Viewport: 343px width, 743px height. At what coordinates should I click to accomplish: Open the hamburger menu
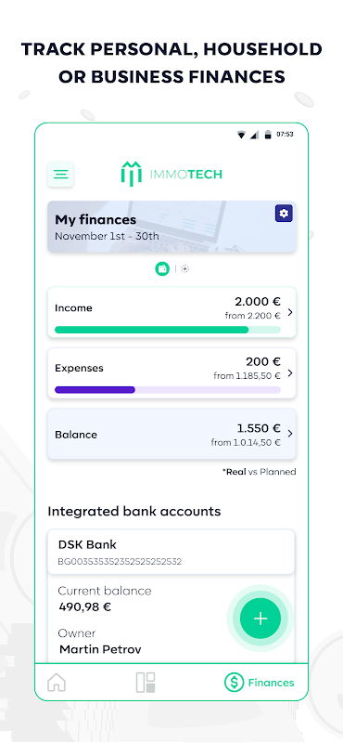60,174
